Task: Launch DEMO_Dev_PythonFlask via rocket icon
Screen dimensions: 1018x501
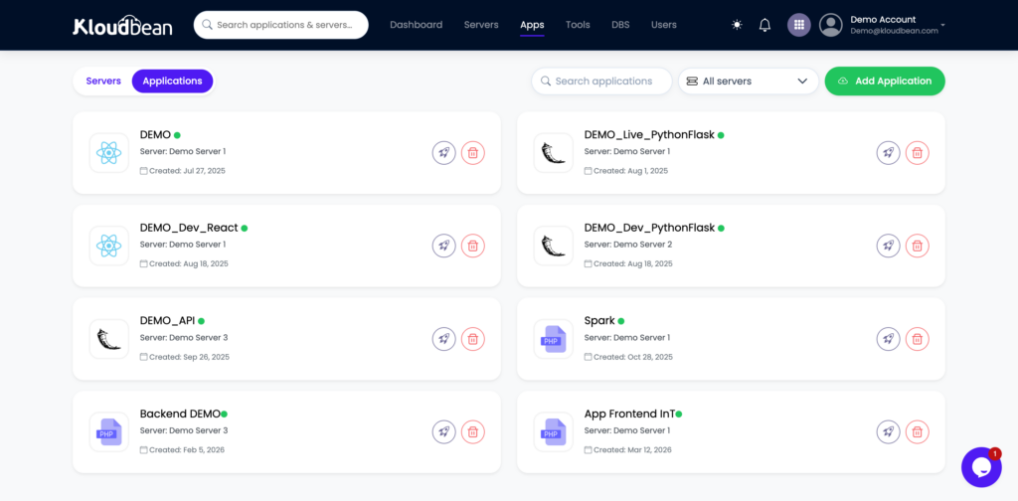Action: point(888,246)
